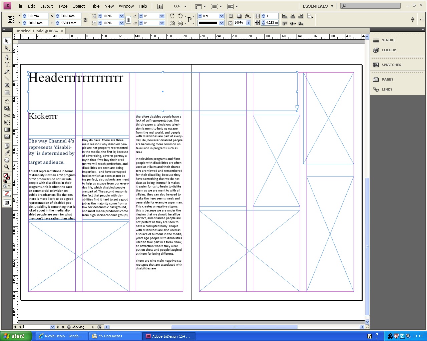Expand the rotation angle dropdown
The width and height of the screenshot is (427, 341).
click(162, 16)
